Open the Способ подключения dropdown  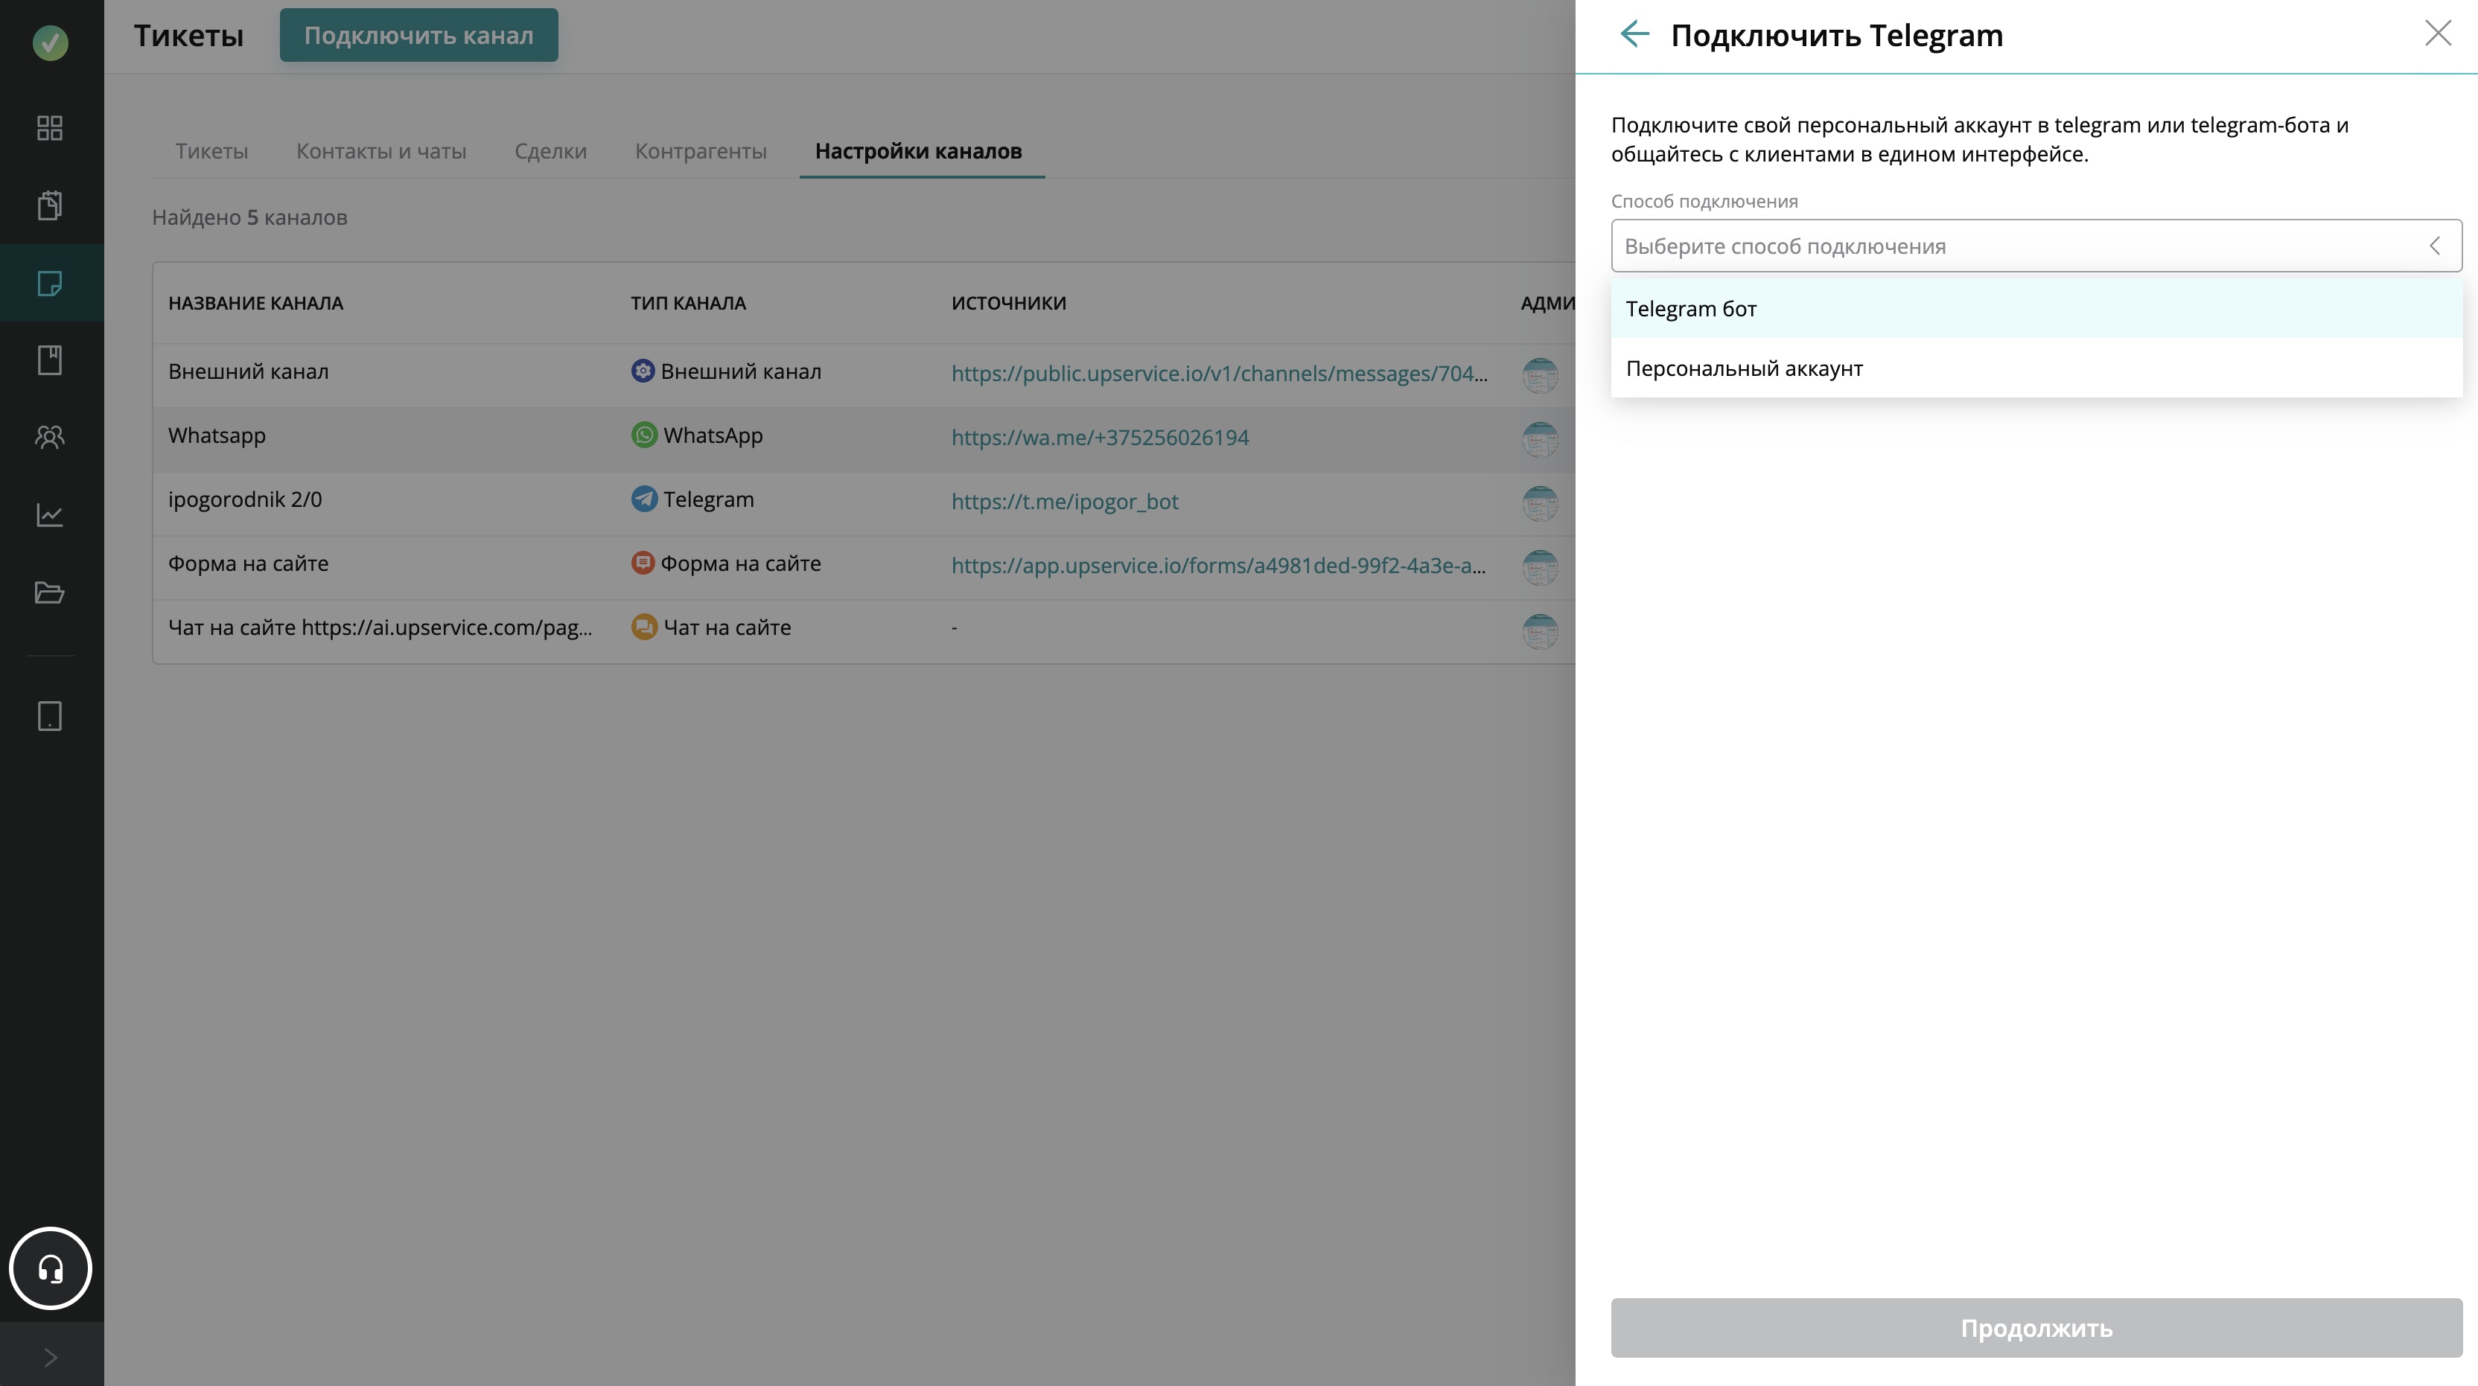click(x=2036, y=246)
